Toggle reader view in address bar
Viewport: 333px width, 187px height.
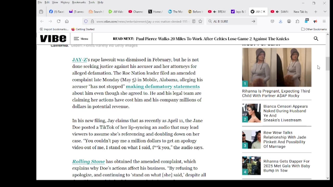pyautogui.click(x=194, y=21)
